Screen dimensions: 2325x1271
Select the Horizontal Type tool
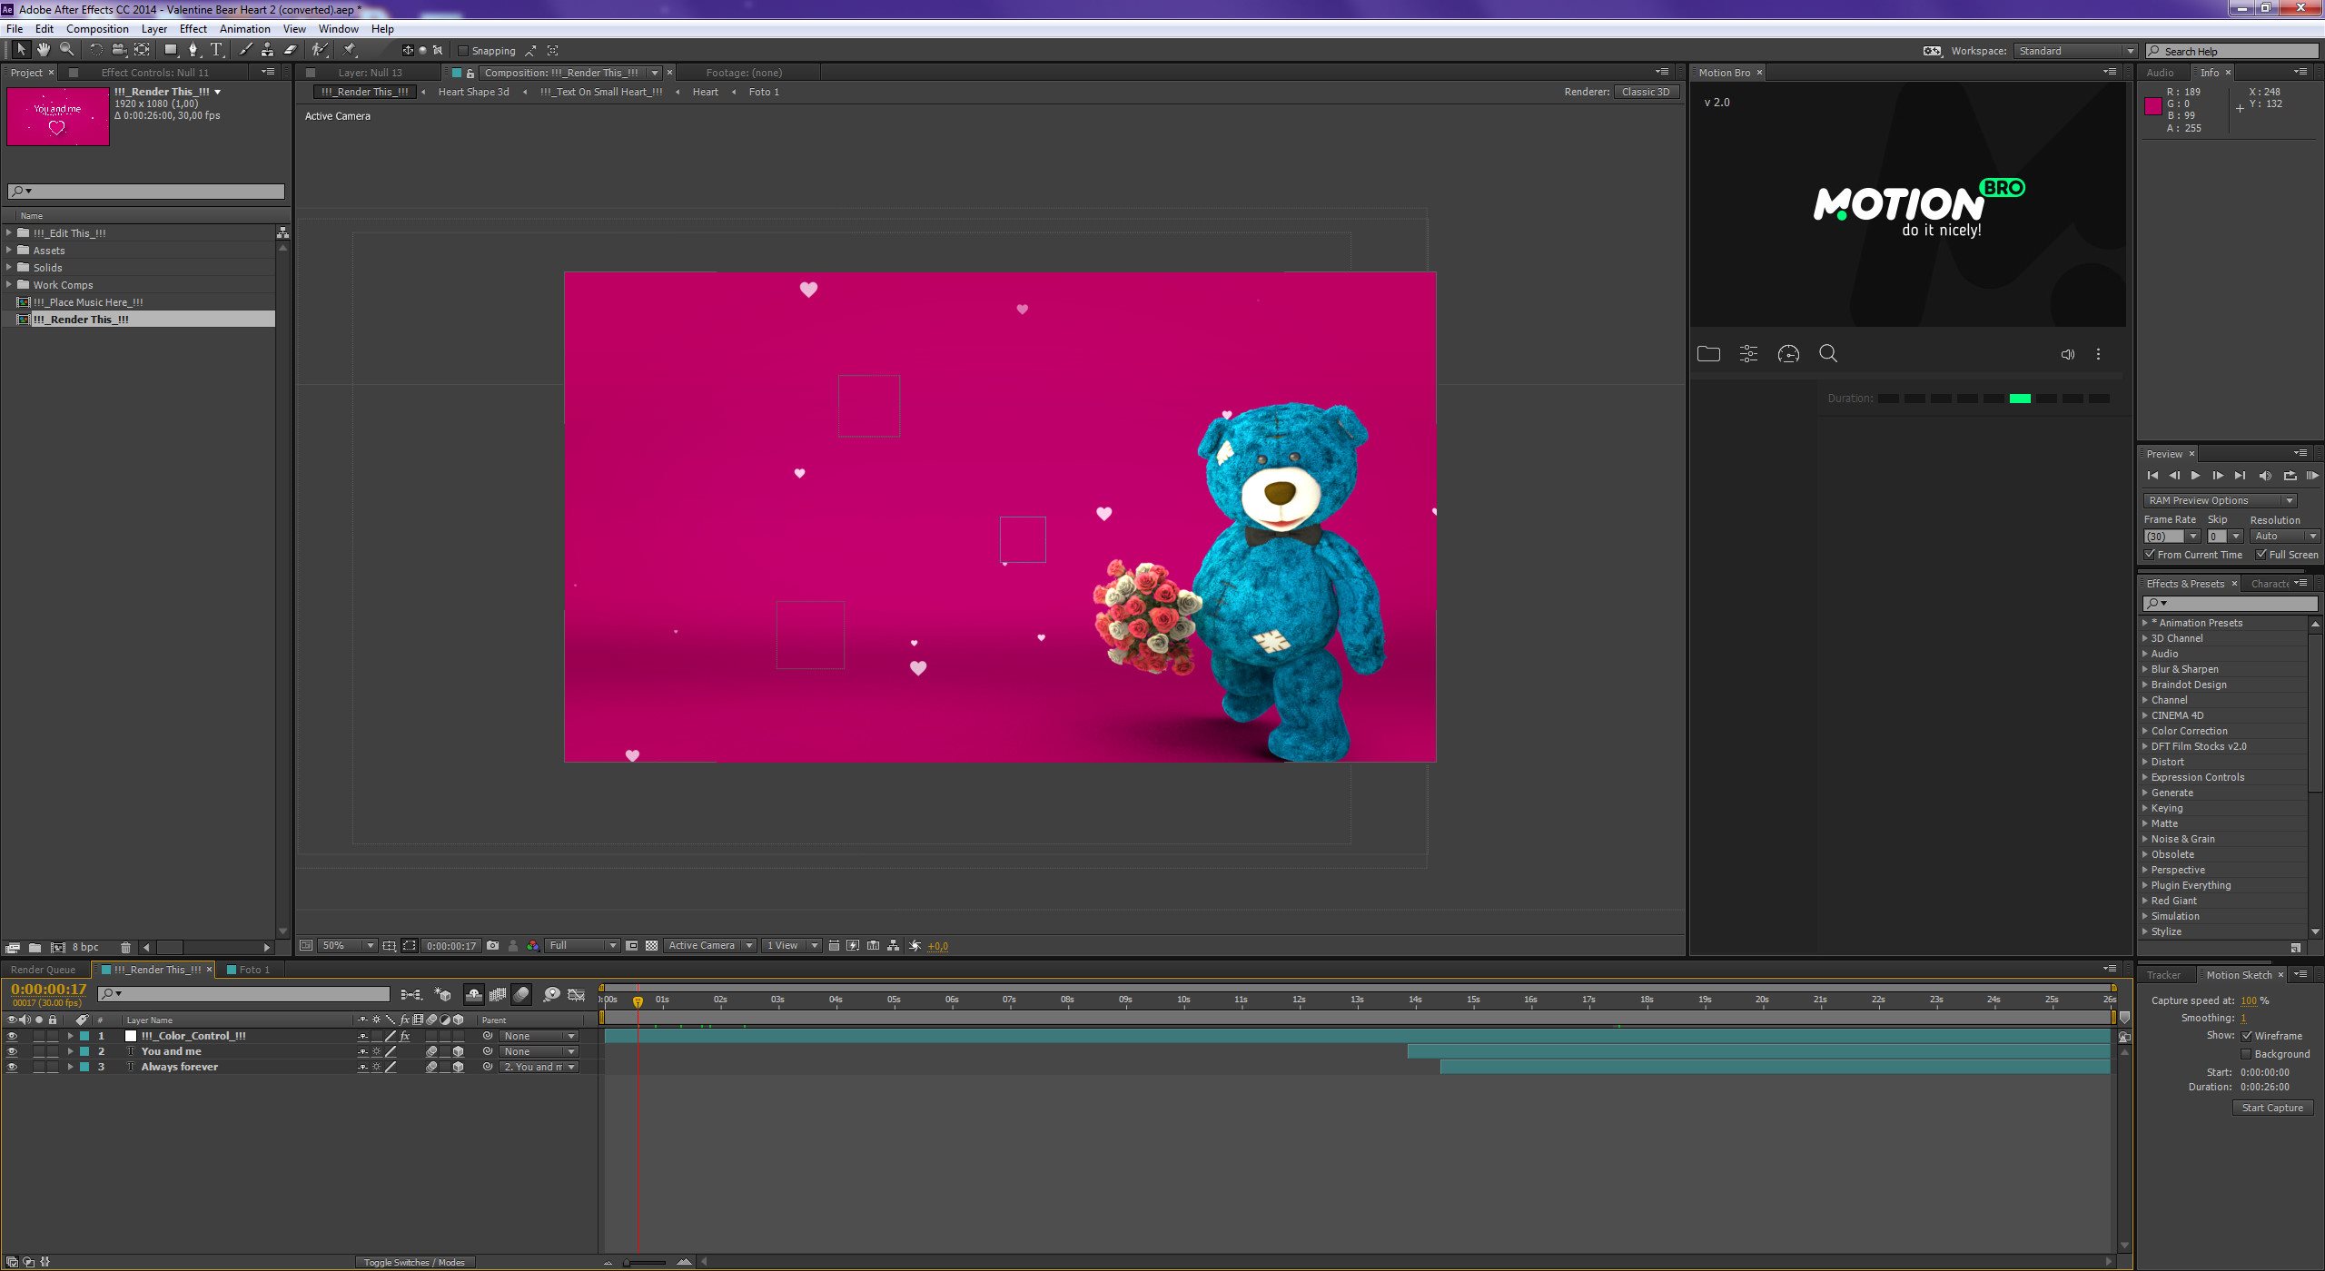coord(216,50)
